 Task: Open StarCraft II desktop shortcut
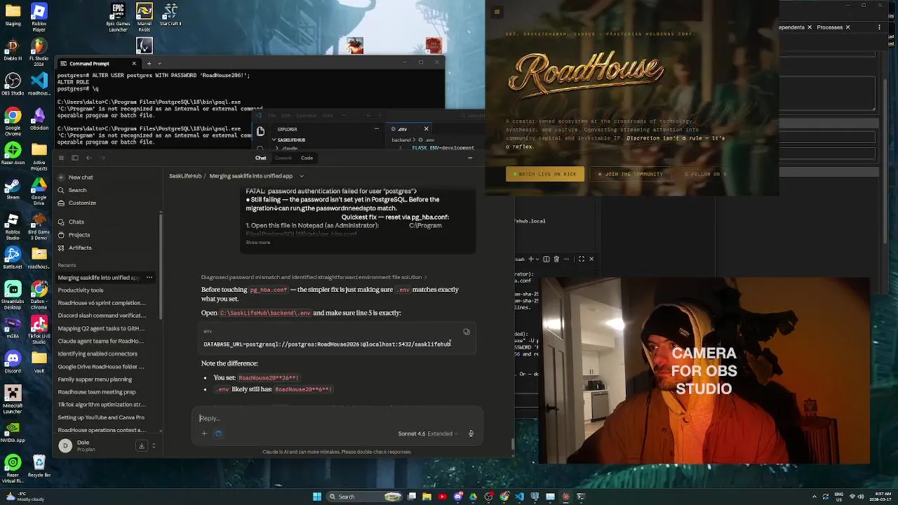click(x=170, y=15)
